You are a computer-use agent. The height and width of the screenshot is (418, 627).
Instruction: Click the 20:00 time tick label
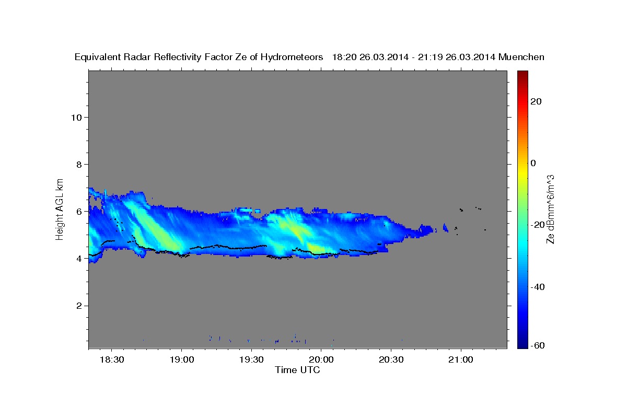click(321, 360)
